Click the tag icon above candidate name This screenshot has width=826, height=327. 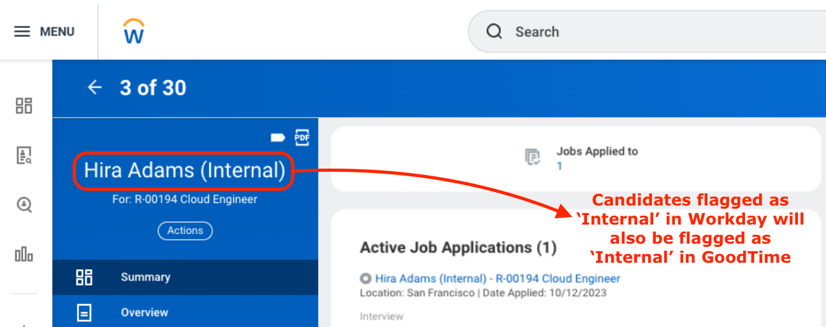[278, 137]
